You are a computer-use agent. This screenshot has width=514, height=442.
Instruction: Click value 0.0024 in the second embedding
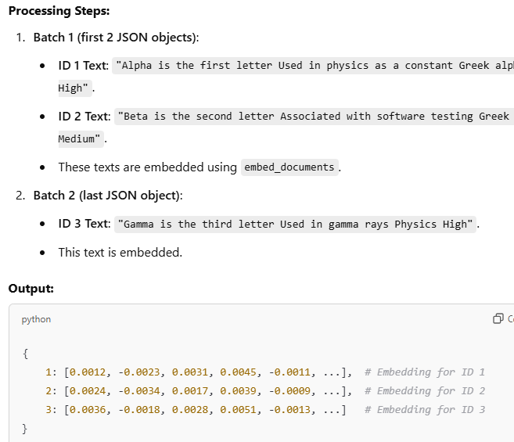(88, 391)
